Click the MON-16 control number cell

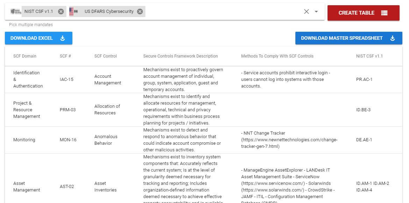tap(68, 140)
